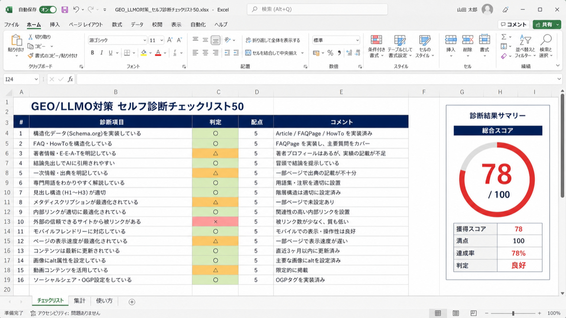Open Find and Select magnifier icon
566x318 pixels.
pyautogui.click(x=547, y=40)
